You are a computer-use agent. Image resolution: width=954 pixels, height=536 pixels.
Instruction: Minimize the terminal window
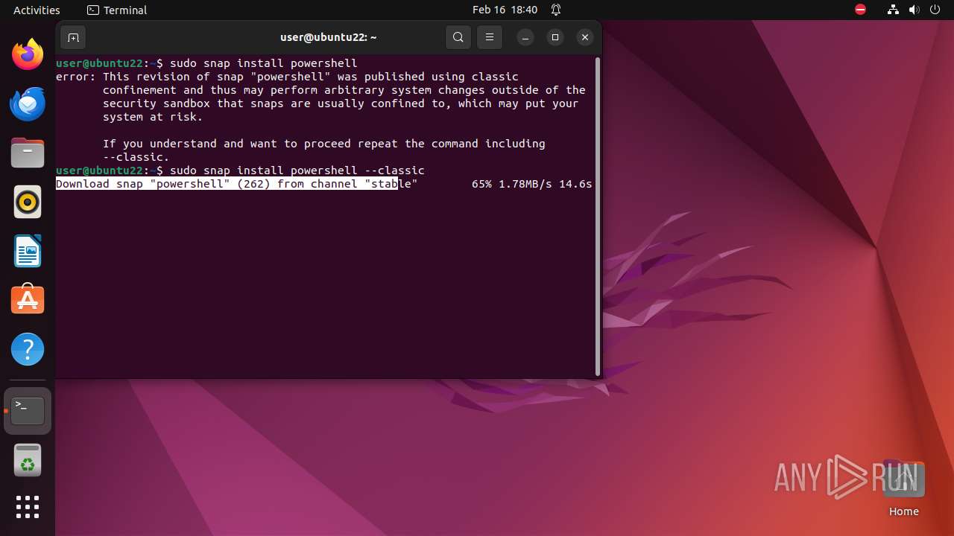525,37
